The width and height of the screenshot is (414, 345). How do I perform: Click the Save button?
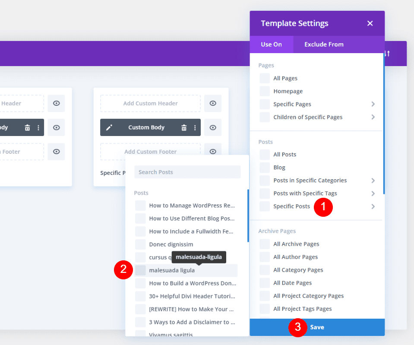(317, 327)
